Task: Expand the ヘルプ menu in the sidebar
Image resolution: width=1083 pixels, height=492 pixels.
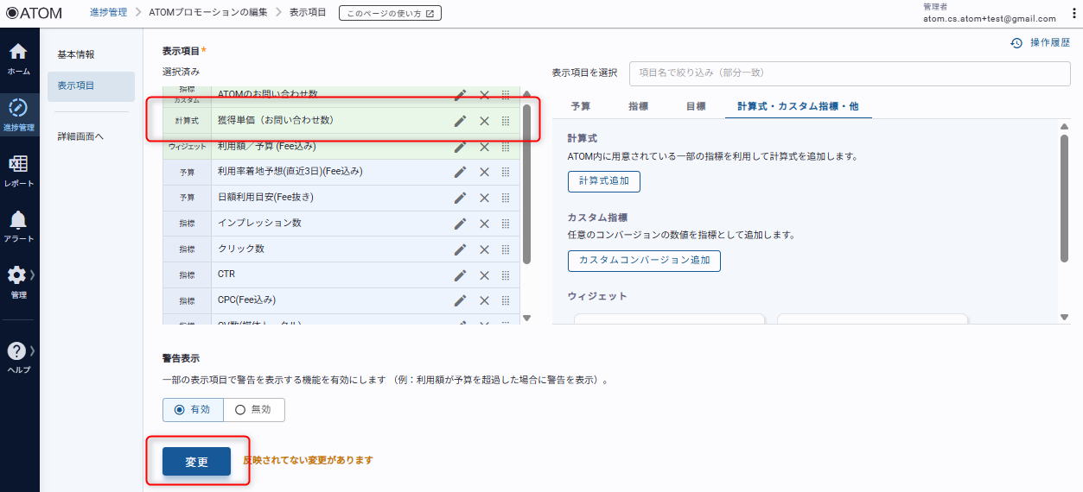Action: tap(18, 356)
